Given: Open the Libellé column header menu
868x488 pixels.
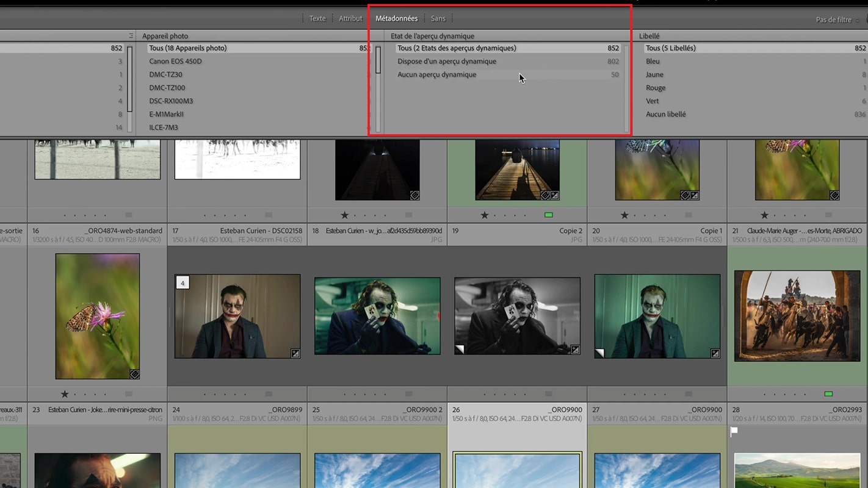Looking at the screenshot, I should tap(649, 36).
